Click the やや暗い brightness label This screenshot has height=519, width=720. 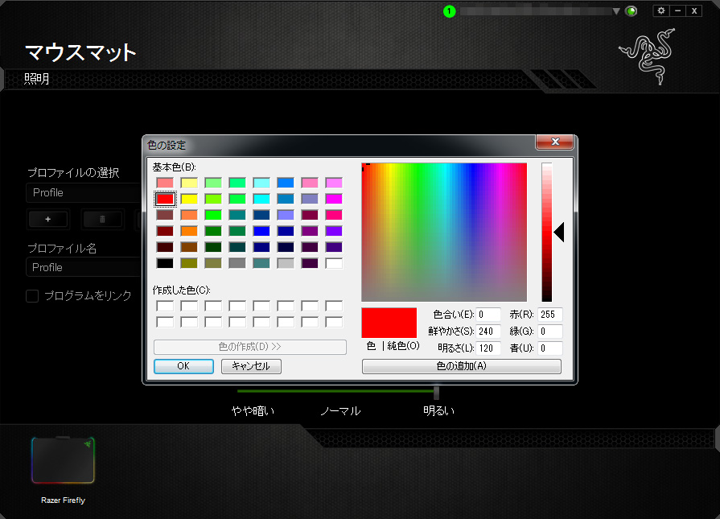[253, 410]
